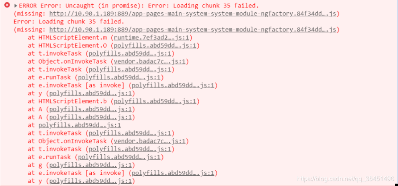
Task: Open runtime.7ef3ad2 js source link
Action: click(152, 38)
